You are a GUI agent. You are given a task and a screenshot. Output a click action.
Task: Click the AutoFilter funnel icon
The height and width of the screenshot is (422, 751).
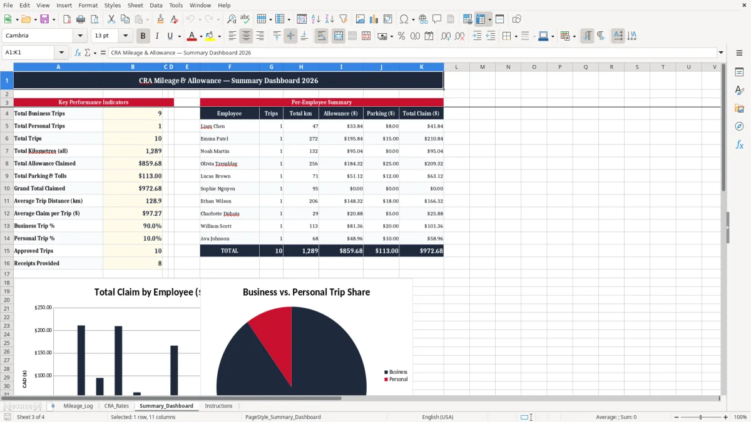click(x=344, y=19)
